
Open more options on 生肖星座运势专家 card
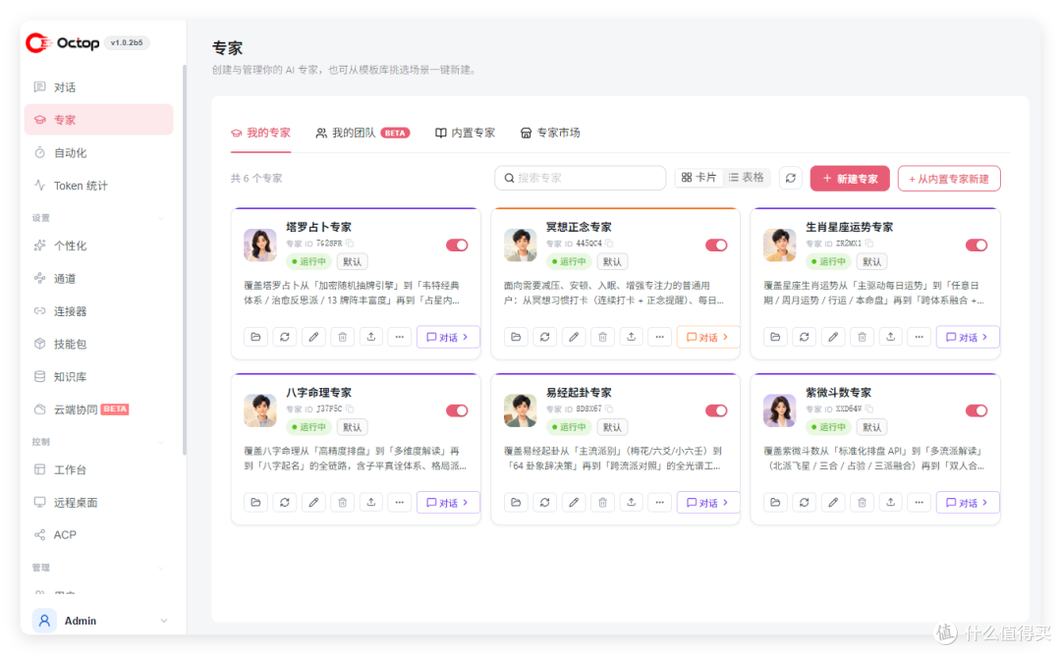click(919, 337)
